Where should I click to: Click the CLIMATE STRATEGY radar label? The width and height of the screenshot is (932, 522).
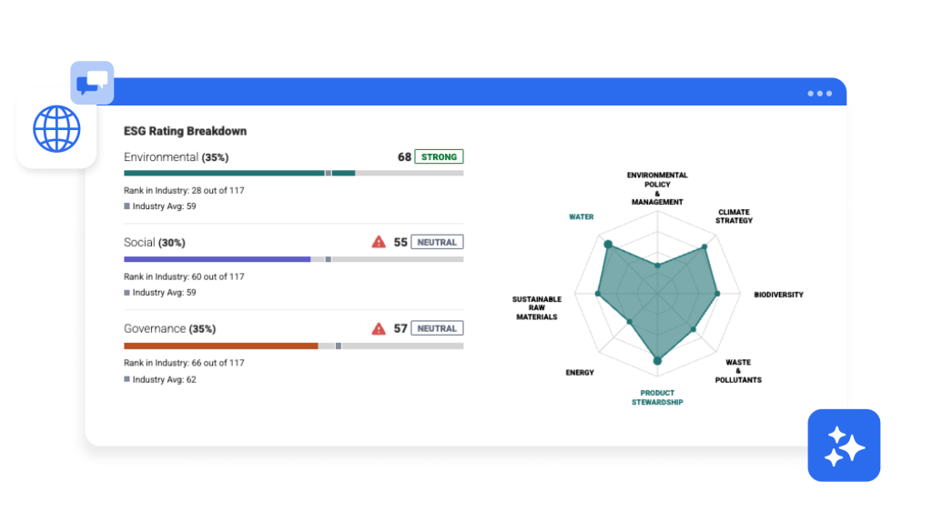(x=734, y=216)
